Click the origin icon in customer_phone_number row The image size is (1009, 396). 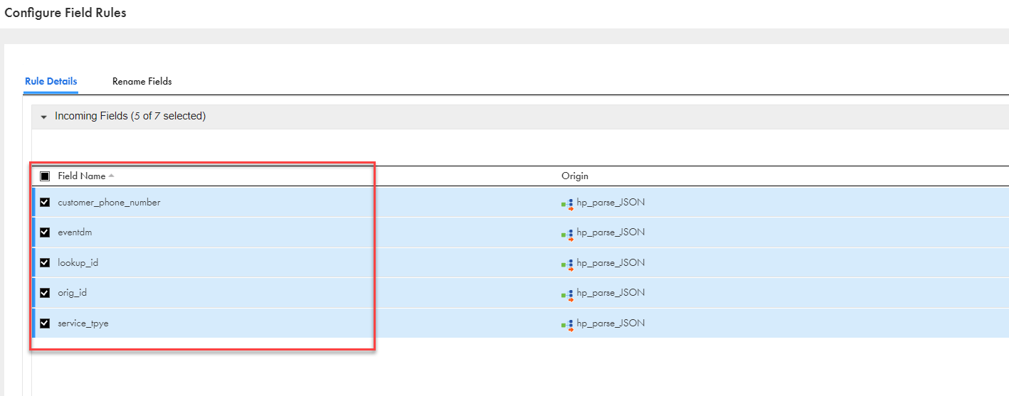567,204
